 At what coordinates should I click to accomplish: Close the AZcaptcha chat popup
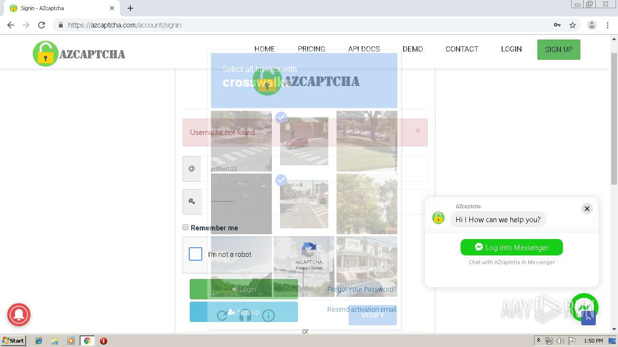tap(587, 209)
